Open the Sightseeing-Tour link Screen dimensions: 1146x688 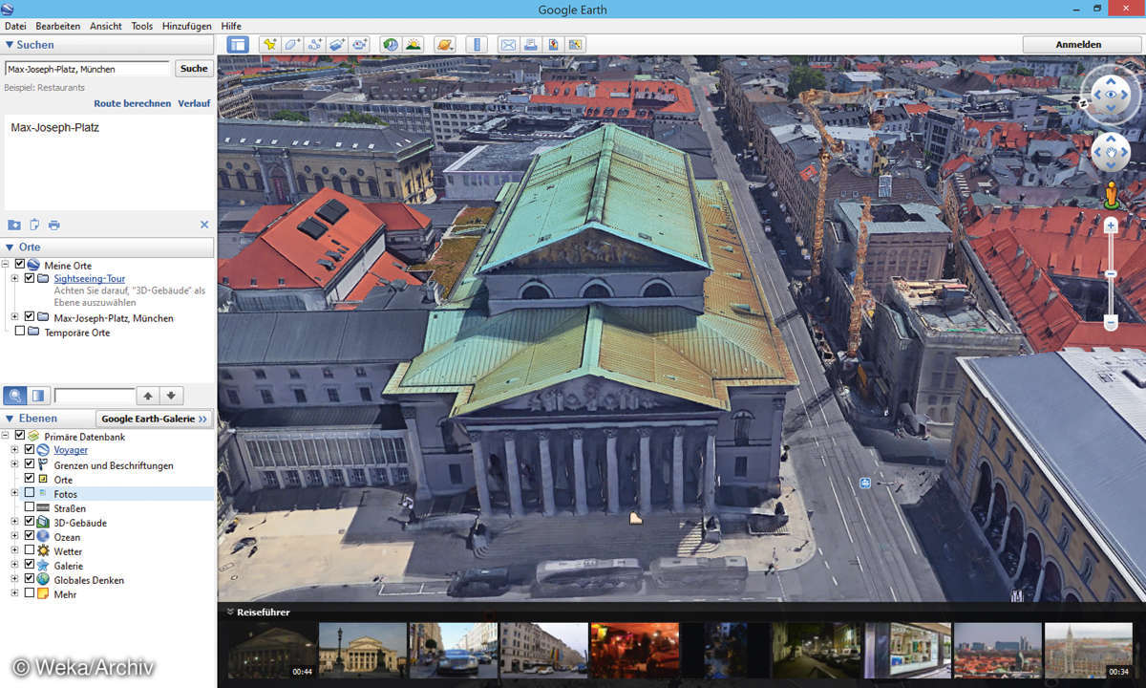pyautogui.click(x=90, y=279)
